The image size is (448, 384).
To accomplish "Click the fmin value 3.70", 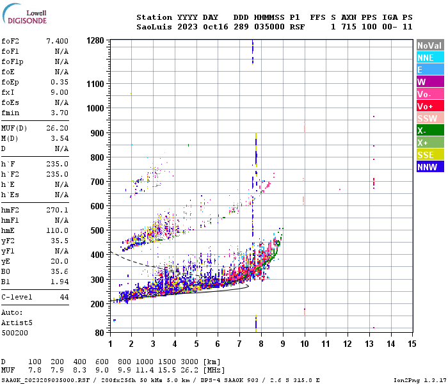I will [x=60, y=113].
